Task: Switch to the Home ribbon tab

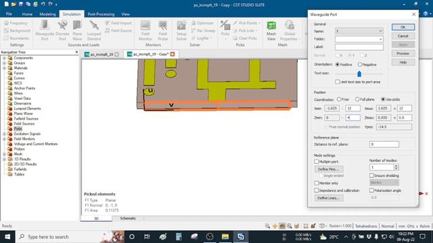Action: point(27,13)
